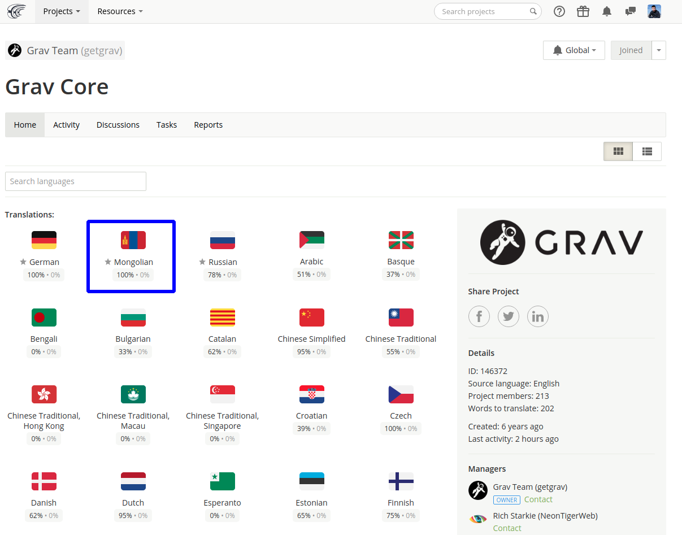The width and height of the screenshot is (682, 535).
Task: Share project on Twitter
Action: point(509,316)
